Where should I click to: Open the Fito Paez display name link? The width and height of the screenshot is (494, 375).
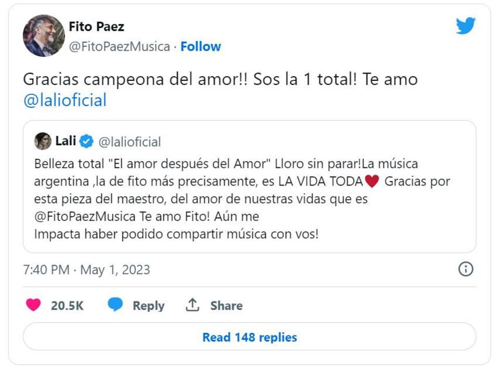click(96, 26)
